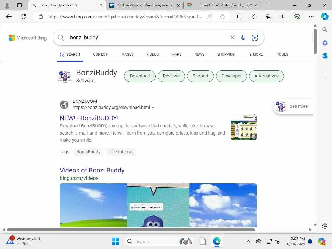Viewport: 332px width, 249px height.
Task: Select the MAPS search tab
Action: (x=176, y=54)
